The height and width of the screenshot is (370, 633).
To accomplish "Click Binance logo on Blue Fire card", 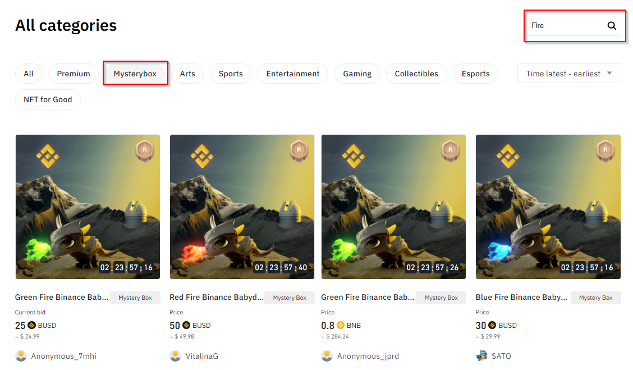I will point(508,156).
